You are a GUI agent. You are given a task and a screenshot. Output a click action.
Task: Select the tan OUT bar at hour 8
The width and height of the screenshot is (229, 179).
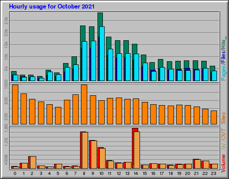pyautogui.click(x=85, y=150)
